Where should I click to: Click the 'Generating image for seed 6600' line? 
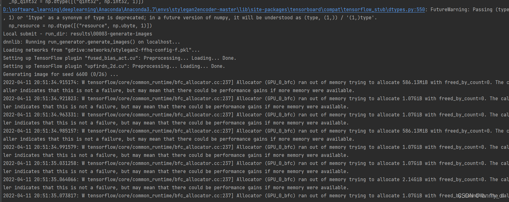[61, 74]
